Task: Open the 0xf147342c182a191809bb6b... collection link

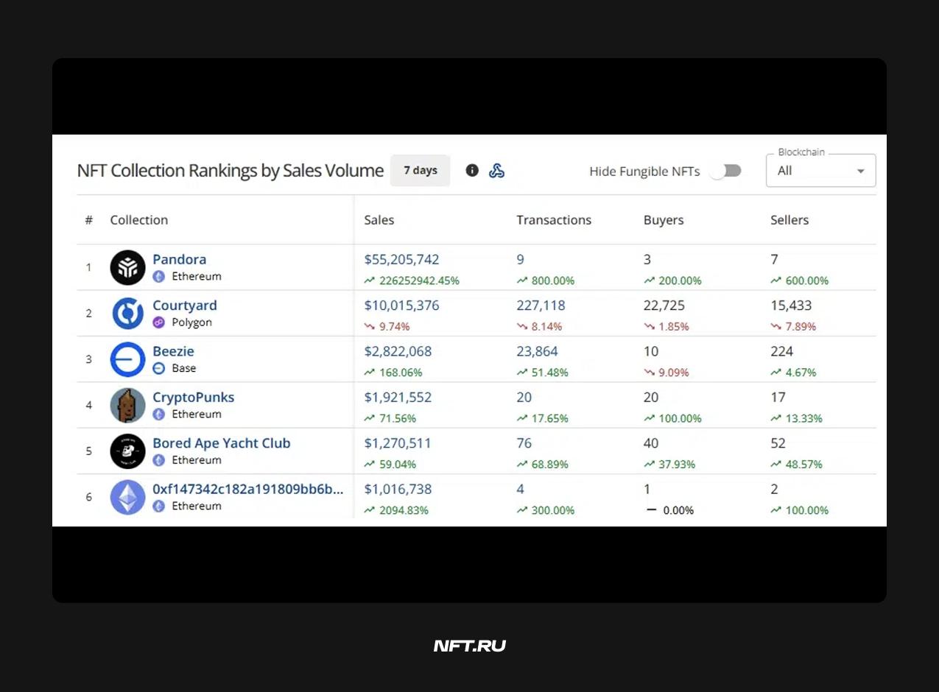Action: point(248,489)
